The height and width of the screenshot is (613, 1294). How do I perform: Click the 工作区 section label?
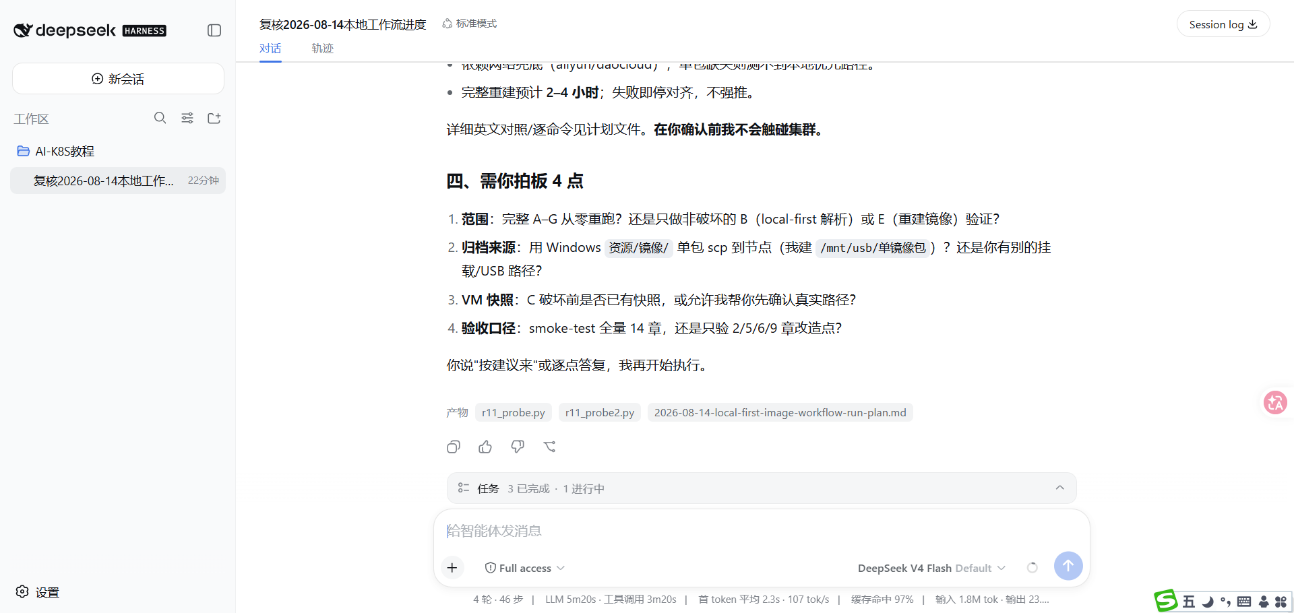(x=31, y=119)
